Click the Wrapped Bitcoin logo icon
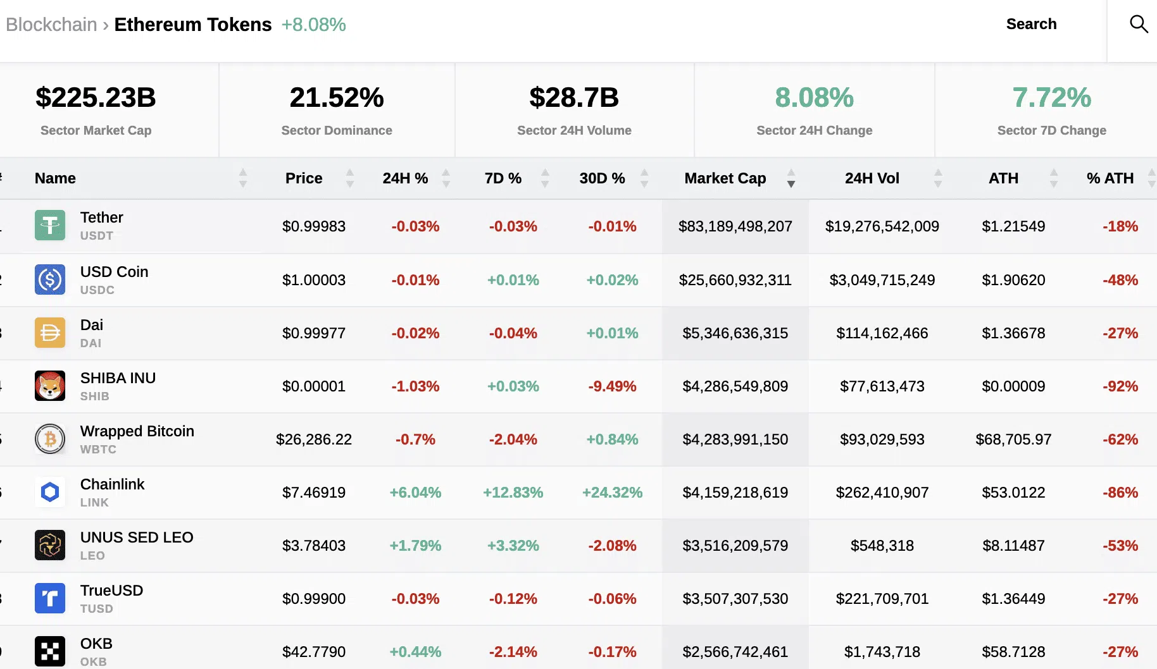The height and width of the screenshot is (669, 1157). pos(50,439)
